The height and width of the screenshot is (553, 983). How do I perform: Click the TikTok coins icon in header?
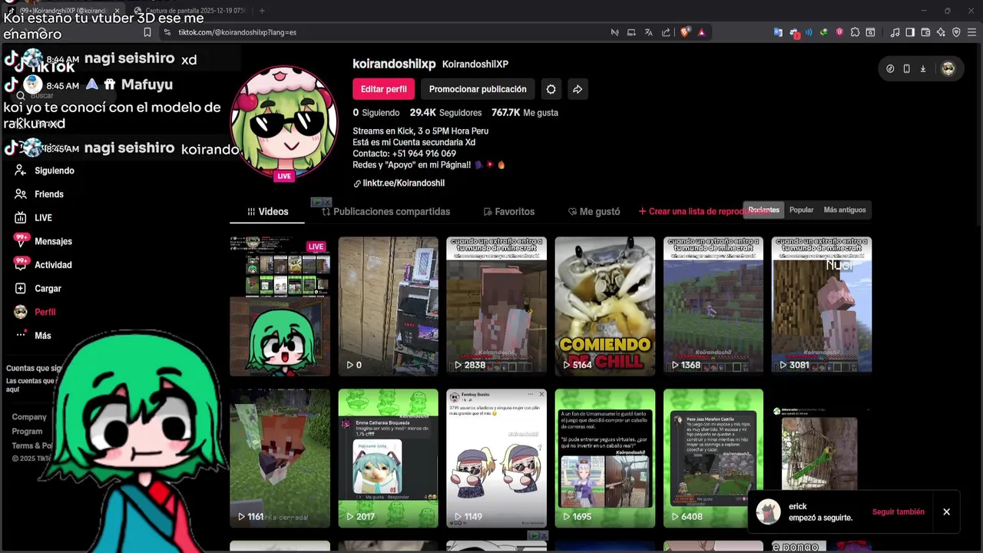[x=890, y=69]
